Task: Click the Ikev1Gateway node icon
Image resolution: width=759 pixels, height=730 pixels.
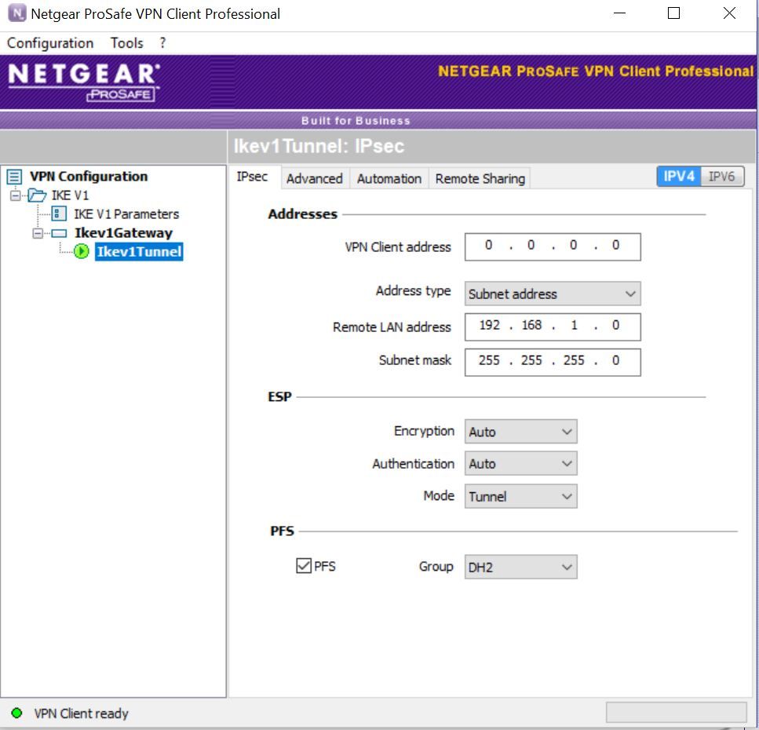Action: (x=59, y=233)
